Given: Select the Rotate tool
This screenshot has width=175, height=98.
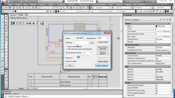Looking at the screenshot, I should 6,34.
